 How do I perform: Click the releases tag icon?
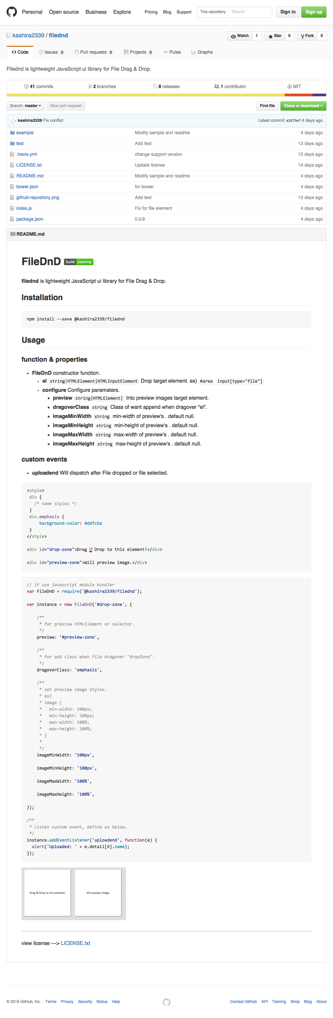[155, 86]
